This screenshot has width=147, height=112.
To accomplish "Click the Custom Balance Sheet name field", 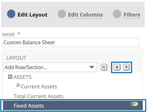I will [71, 42].
